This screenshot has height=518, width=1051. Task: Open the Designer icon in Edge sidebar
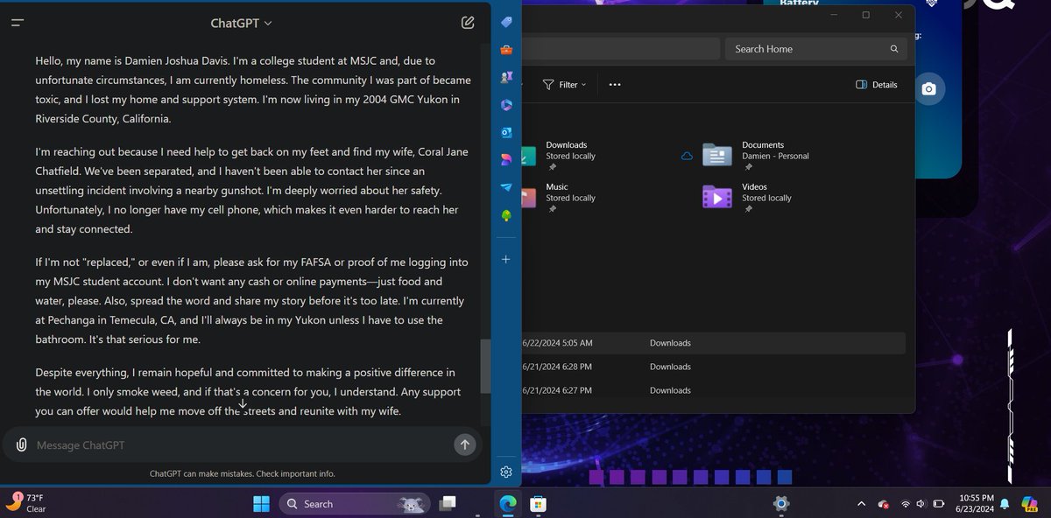[x=506, y=159]
